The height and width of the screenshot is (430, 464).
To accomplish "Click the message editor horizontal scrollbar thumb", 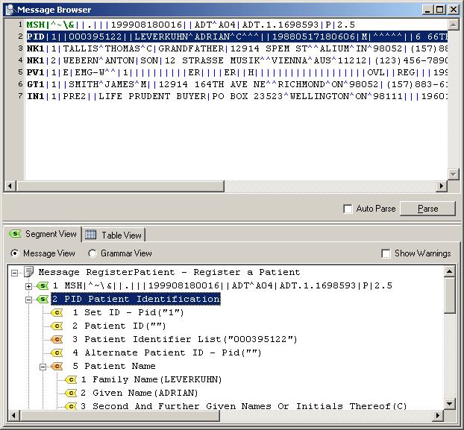I will point(120,186).
